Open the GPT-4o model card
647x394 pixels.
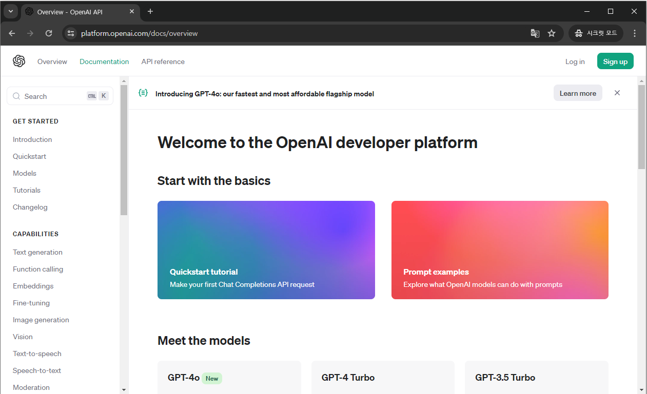pos(229,377)
